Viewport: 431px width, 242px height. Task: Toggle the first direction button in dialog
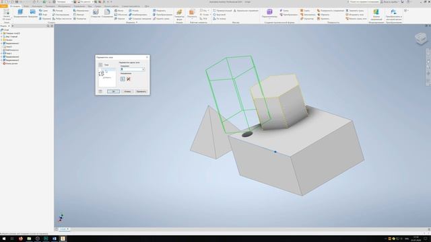(x=123, y=79)
